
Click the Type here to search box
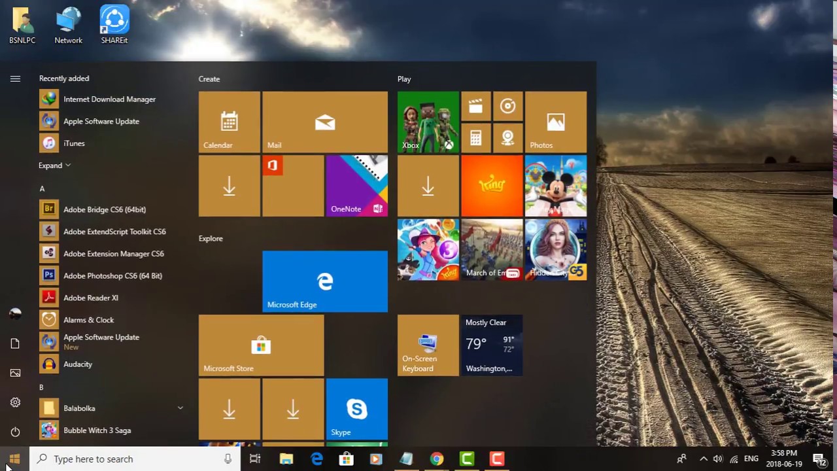point(135,459)
